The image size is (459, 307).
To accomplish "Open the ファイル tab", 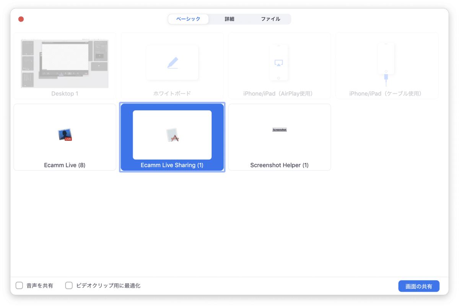I will click(x=270, y=19).
